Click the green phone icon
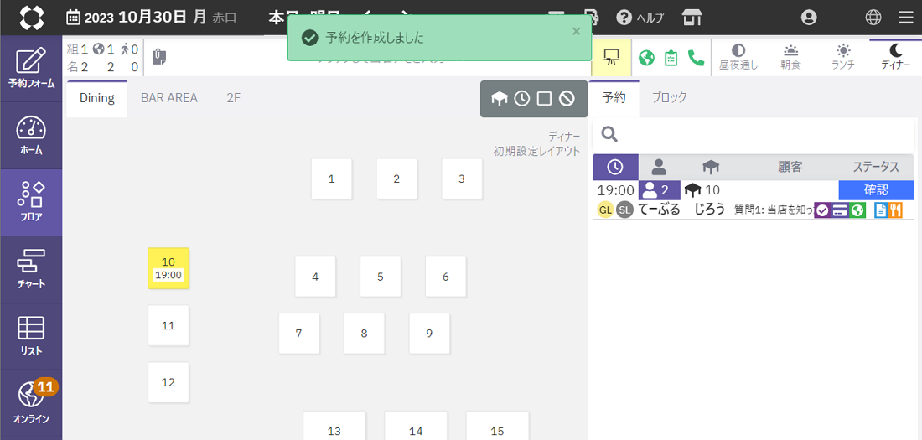 pyautogui.click(x=696, y=58)
